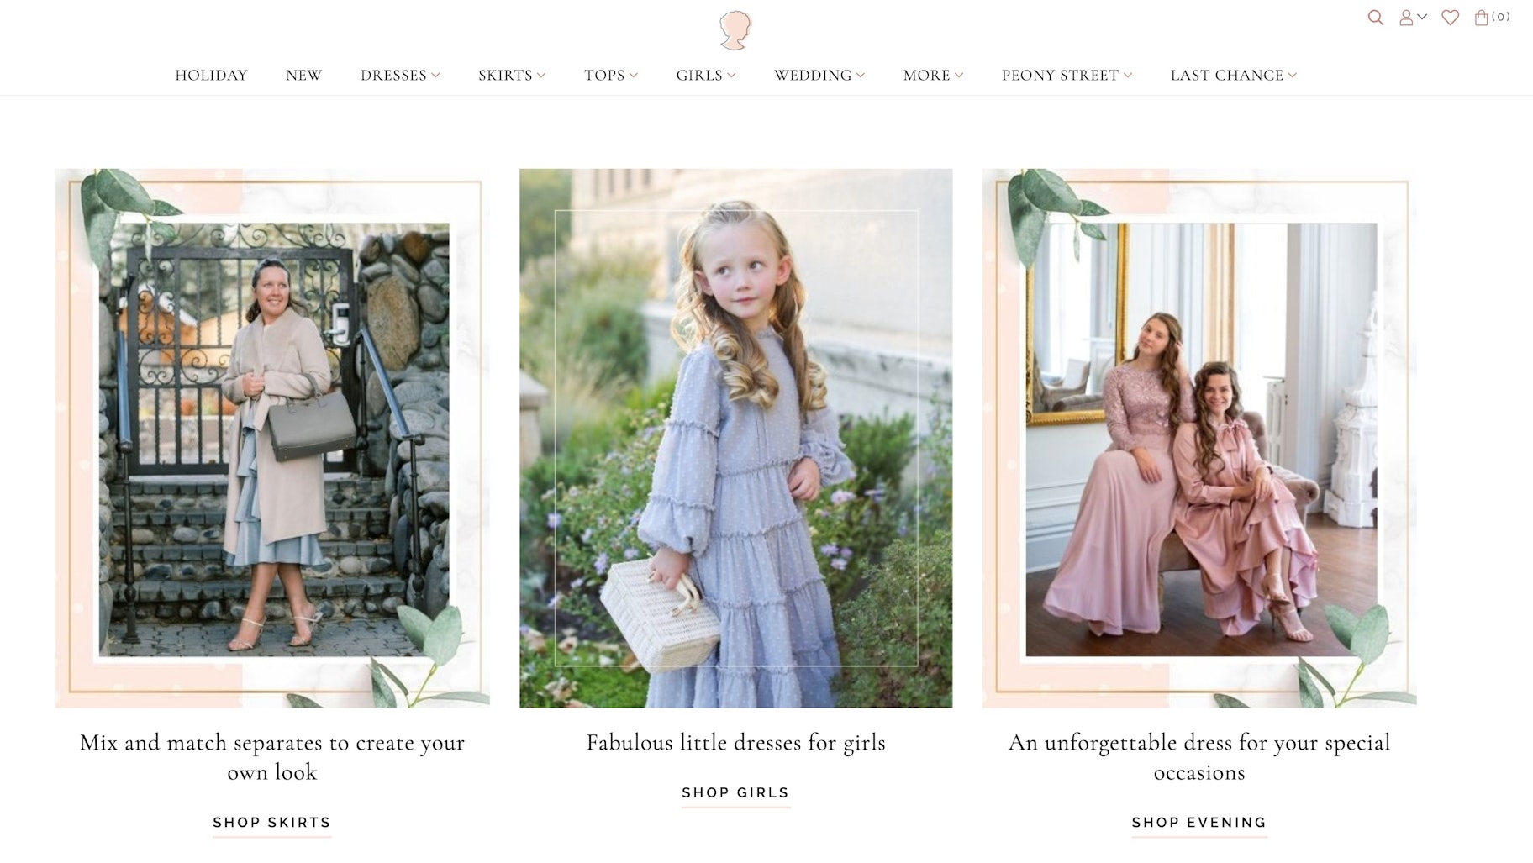
Task: Open the shopping bag cart icon
Action: coord(1482,18)
